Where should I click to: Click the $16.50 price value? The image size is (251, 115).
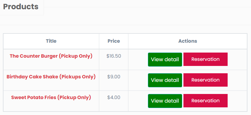pos(114,56)
